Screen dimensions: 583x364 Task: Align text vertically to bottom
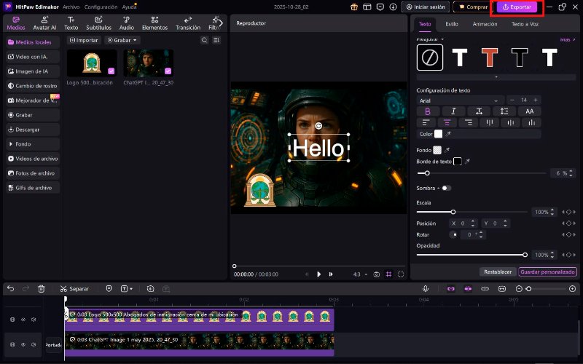pyautogui.click(x=532, y=122)
